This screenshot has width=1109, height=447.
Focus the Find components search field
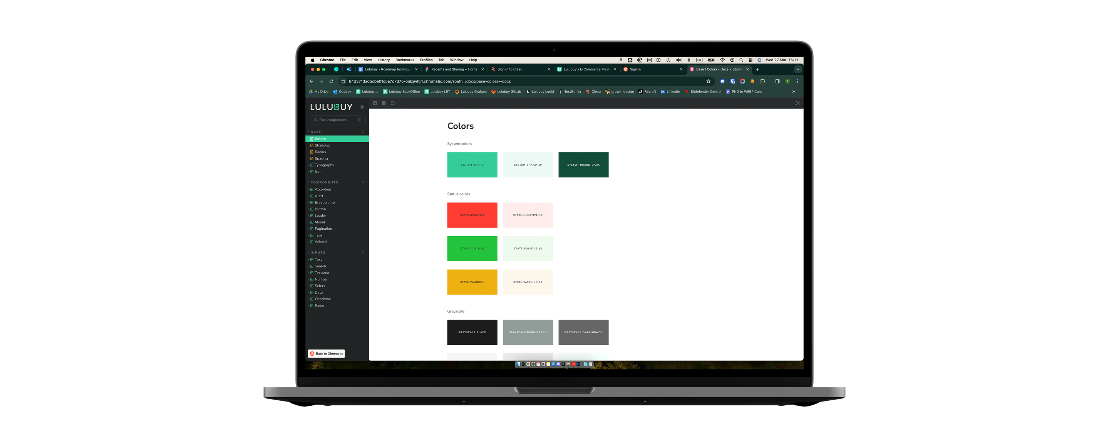338,120
